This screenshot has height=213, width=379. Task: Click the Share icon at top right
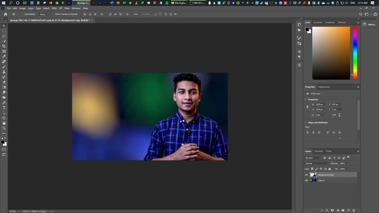(x=375, y=14)
